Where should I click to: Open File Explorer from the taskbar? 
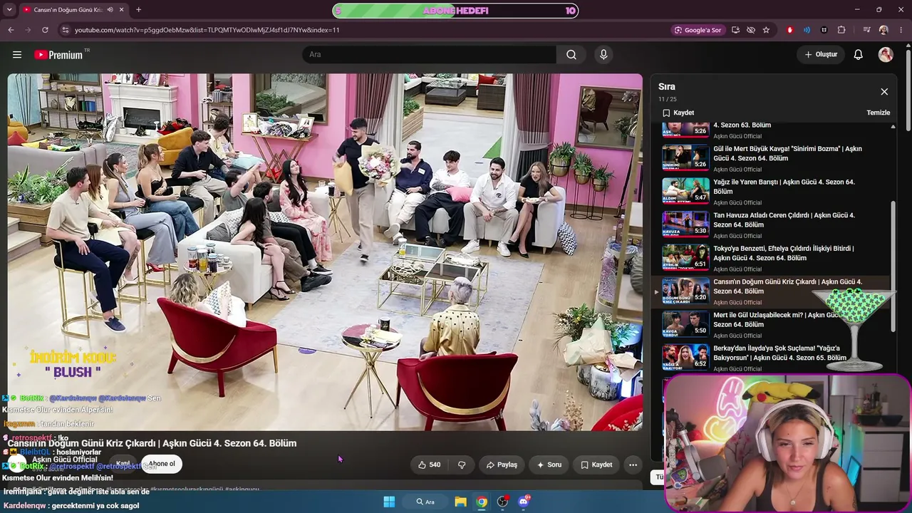point(461,502)
